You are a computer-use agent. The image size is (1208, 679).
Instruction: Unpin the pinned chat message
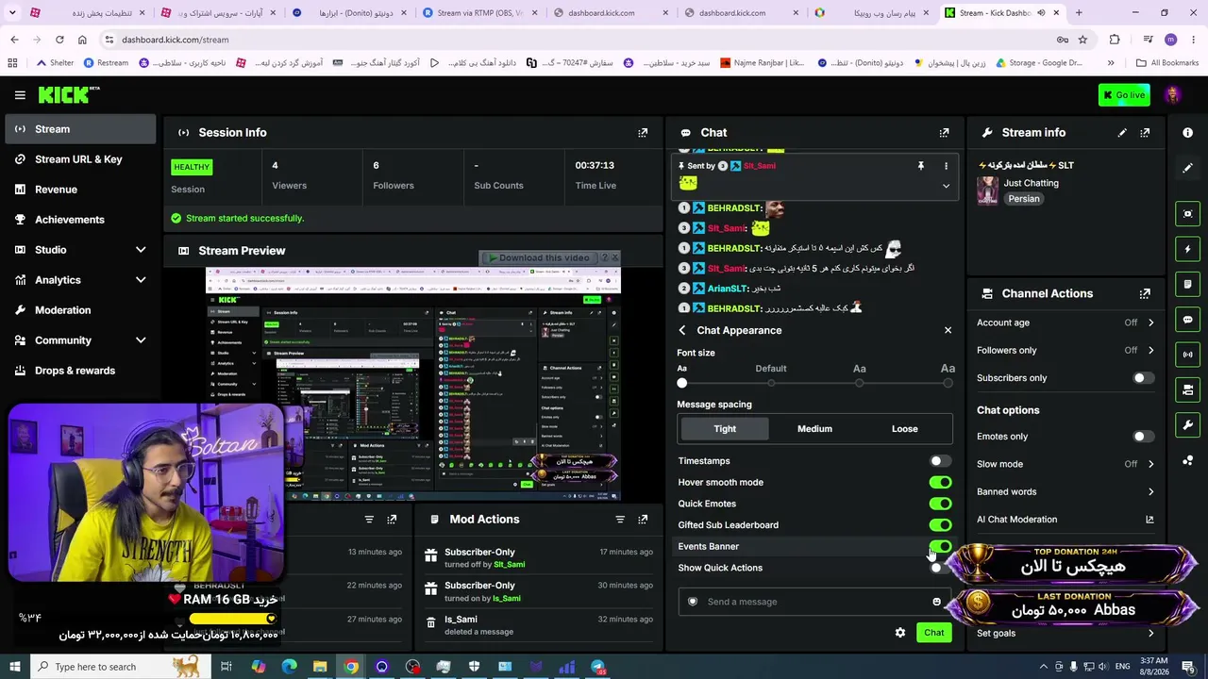pyautogui.click(x=920, y=166)
